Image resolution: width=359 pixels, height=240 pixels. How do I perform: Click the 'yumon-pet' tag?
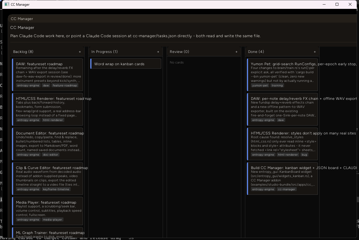point(260,86)
